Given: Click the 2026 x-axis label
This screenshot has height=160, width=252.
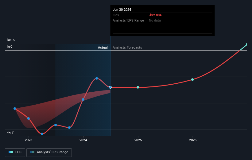Looking at the screenshot, I should coord(193,140).
